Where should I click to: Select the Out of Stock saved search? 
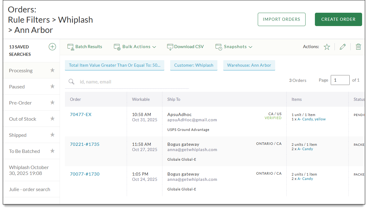tap(23, 119)
